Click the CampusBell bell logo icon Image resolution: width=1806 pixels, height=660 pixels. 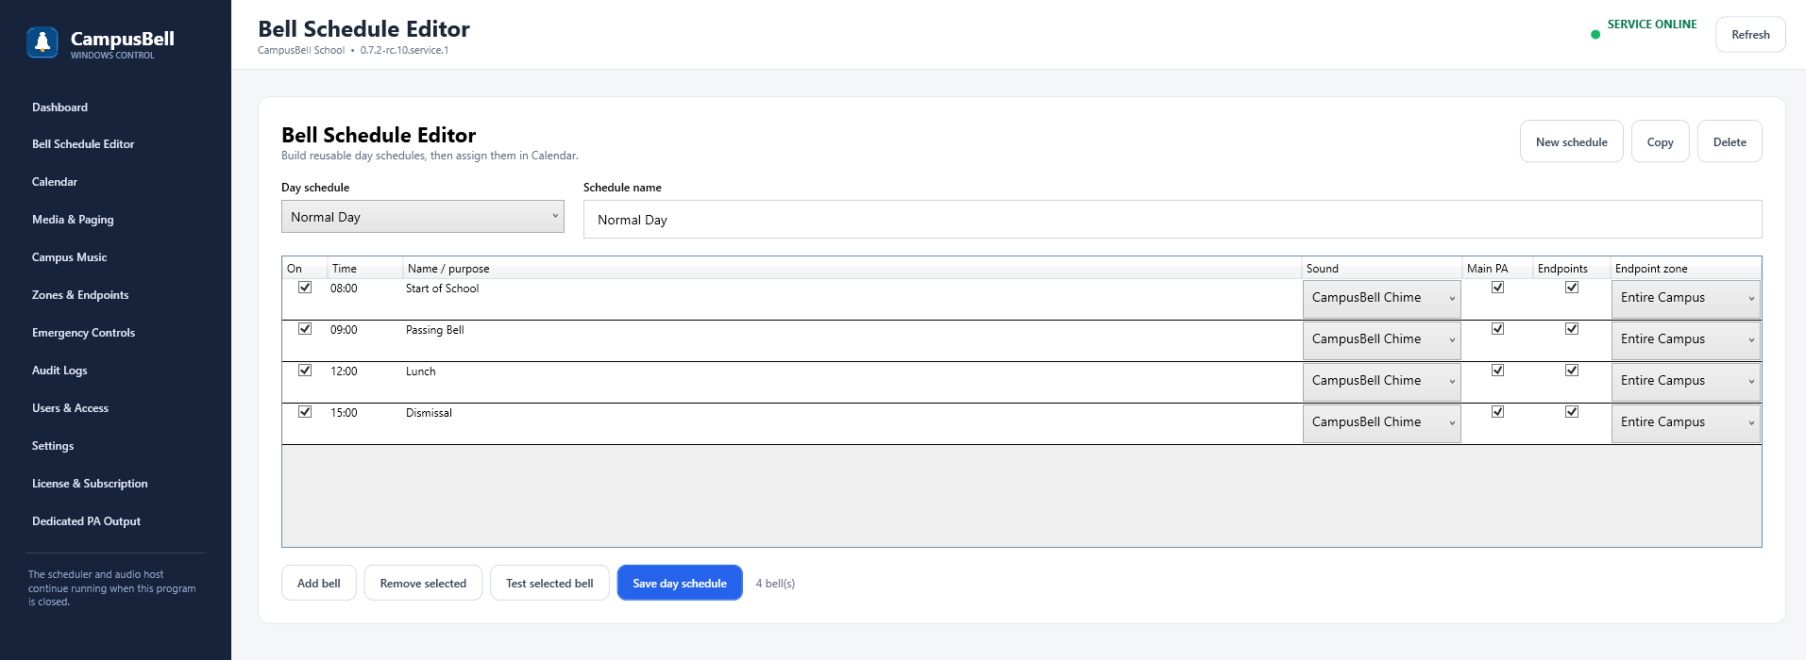click(42, 42)
